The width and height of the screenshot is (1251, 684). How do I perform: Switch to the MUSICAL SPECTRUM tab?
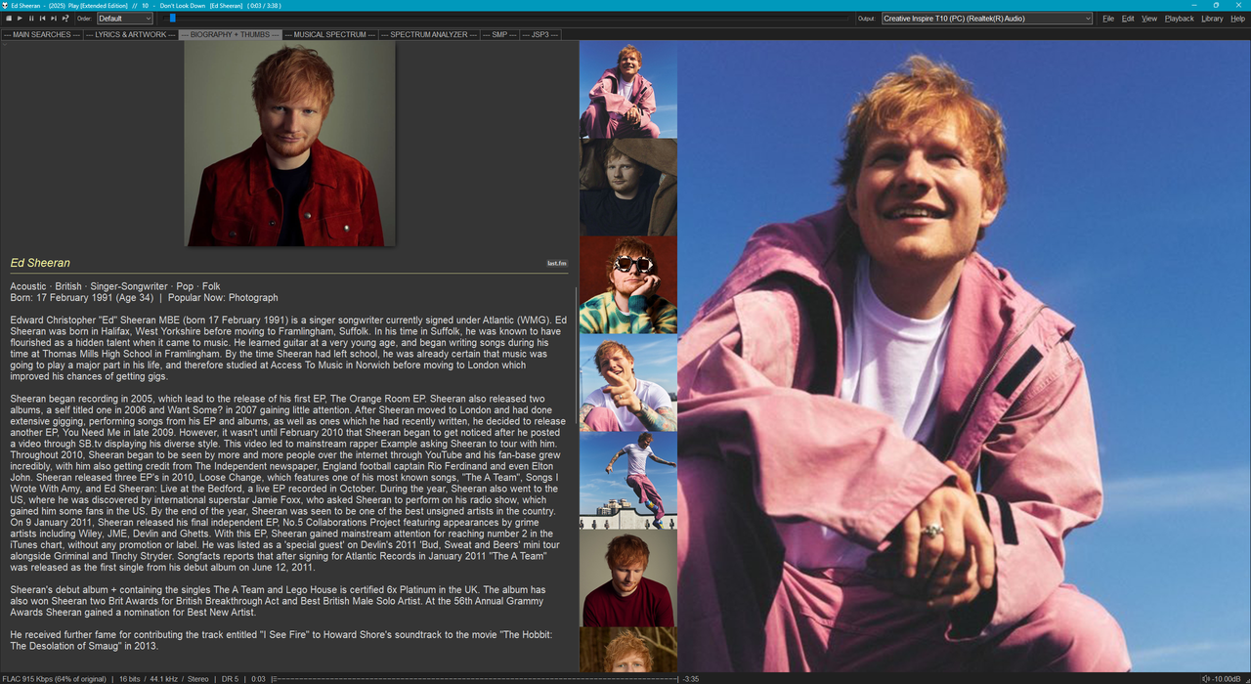[330, 34]
